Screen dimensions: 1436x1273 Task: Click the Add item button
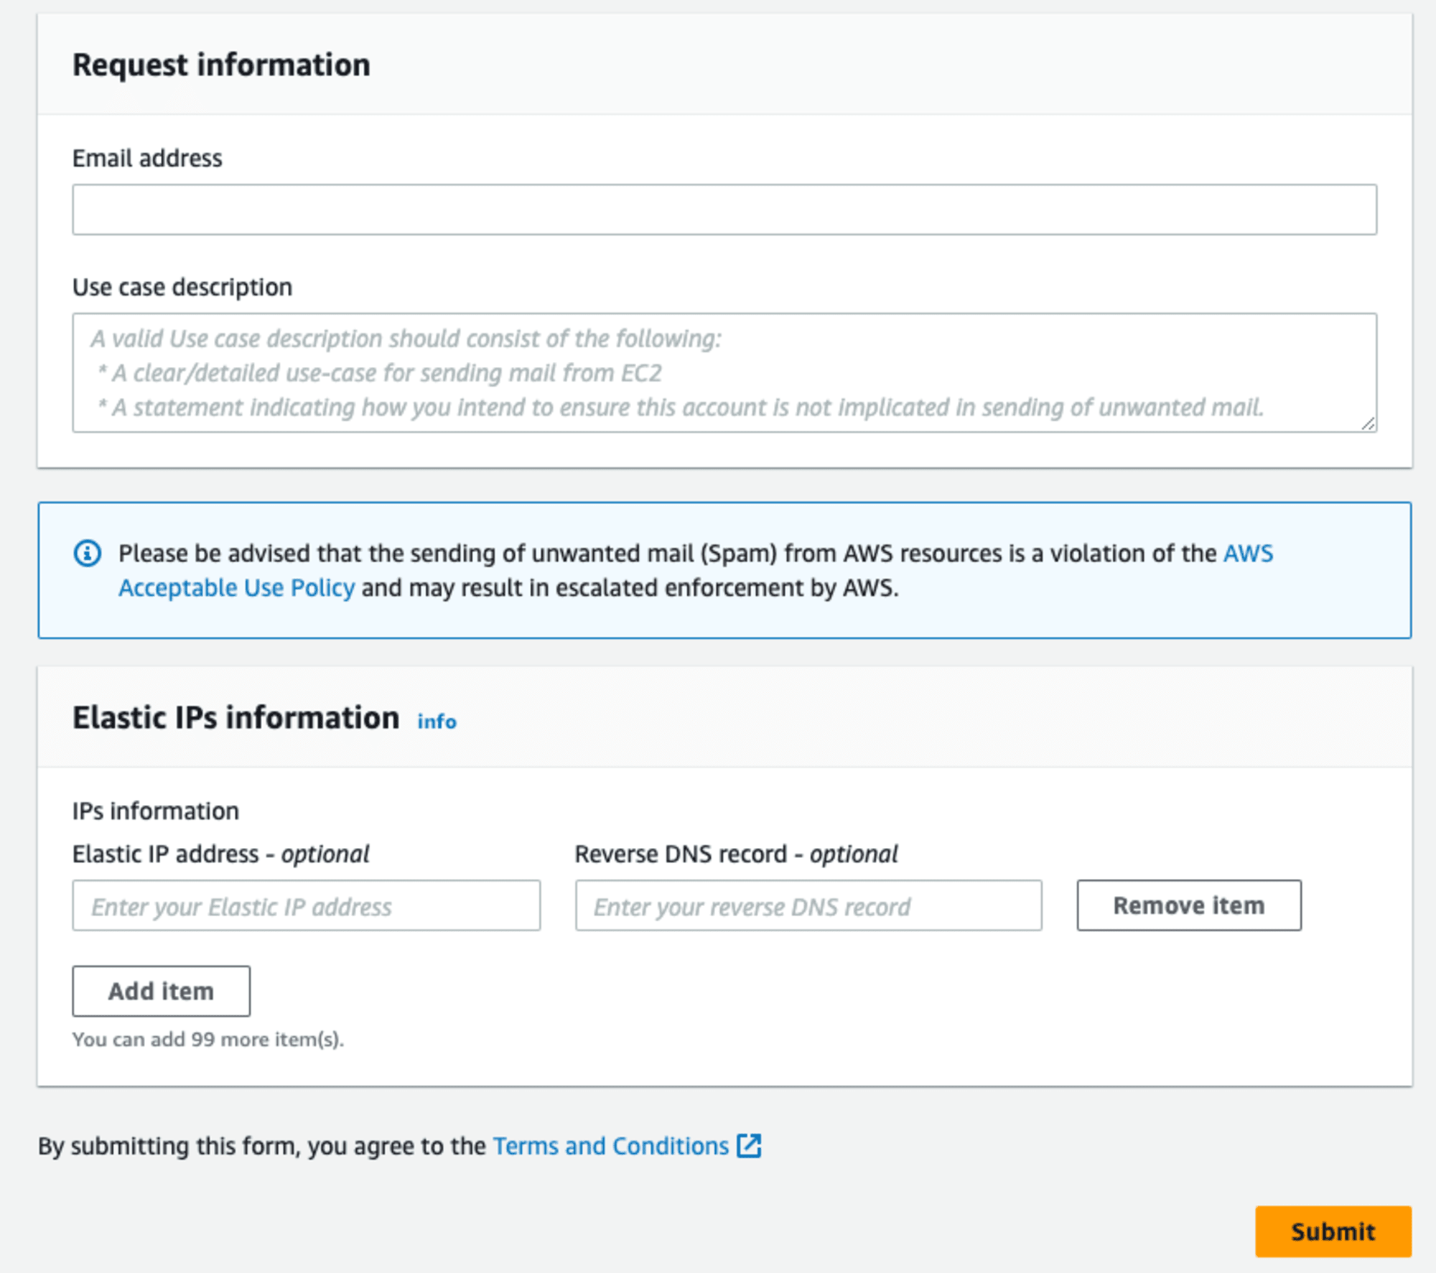(161, 991)
